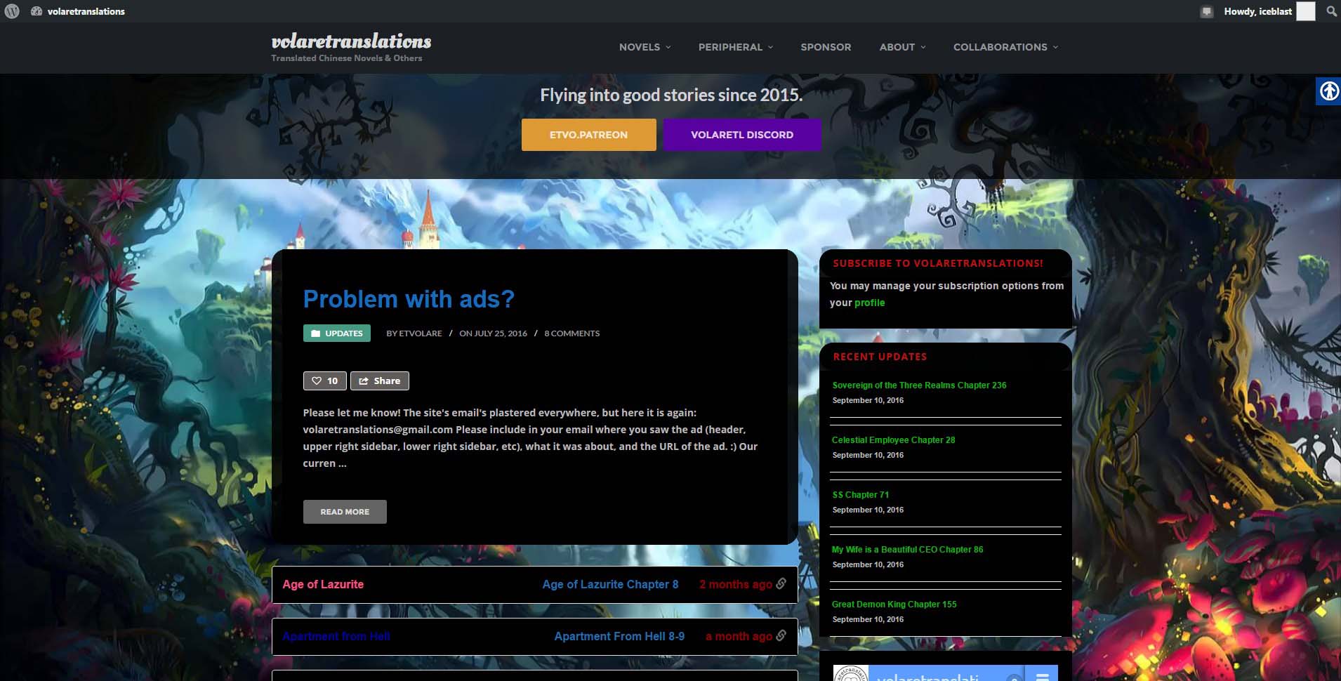Open the notifications speech bubble icon
Viewport: 1341px width, 681px height.
1207,11
